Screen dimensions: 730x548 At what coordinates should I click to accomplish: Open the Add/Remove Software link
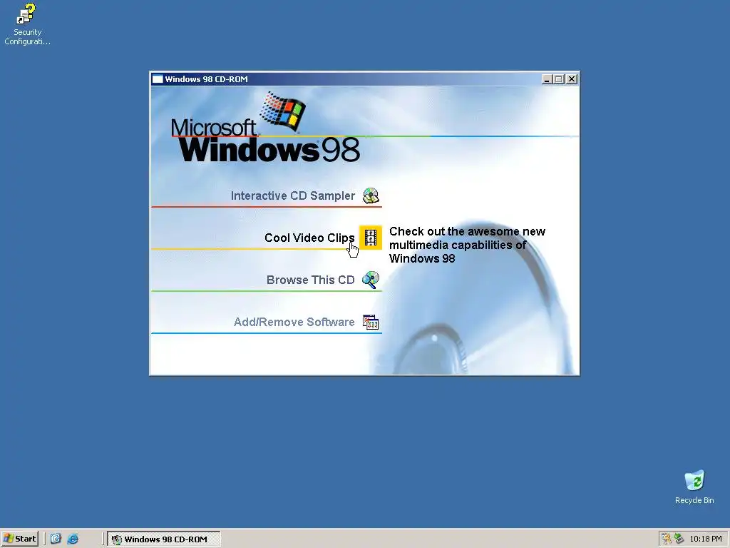coord(294,322)
